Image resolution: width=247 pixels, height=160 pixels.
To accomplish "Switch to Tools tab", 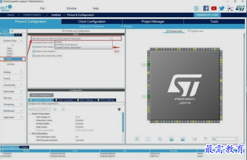I will click(214, 21).
